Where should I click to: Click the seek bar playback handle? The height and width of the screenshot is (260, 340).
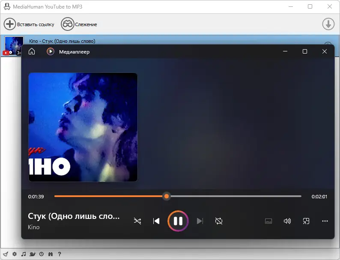pos(167,196)
